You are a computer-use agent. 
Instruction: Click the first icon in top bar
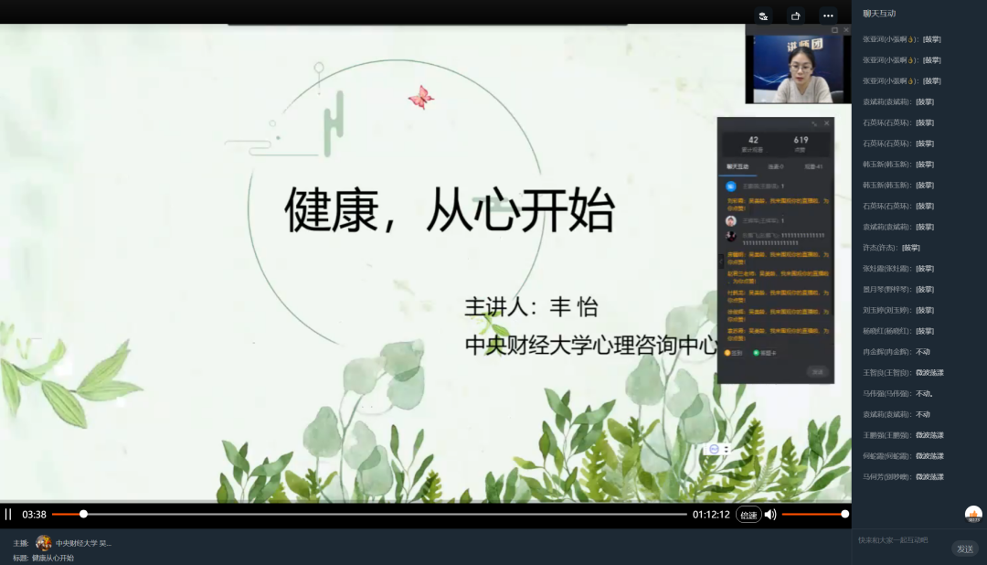763,16
